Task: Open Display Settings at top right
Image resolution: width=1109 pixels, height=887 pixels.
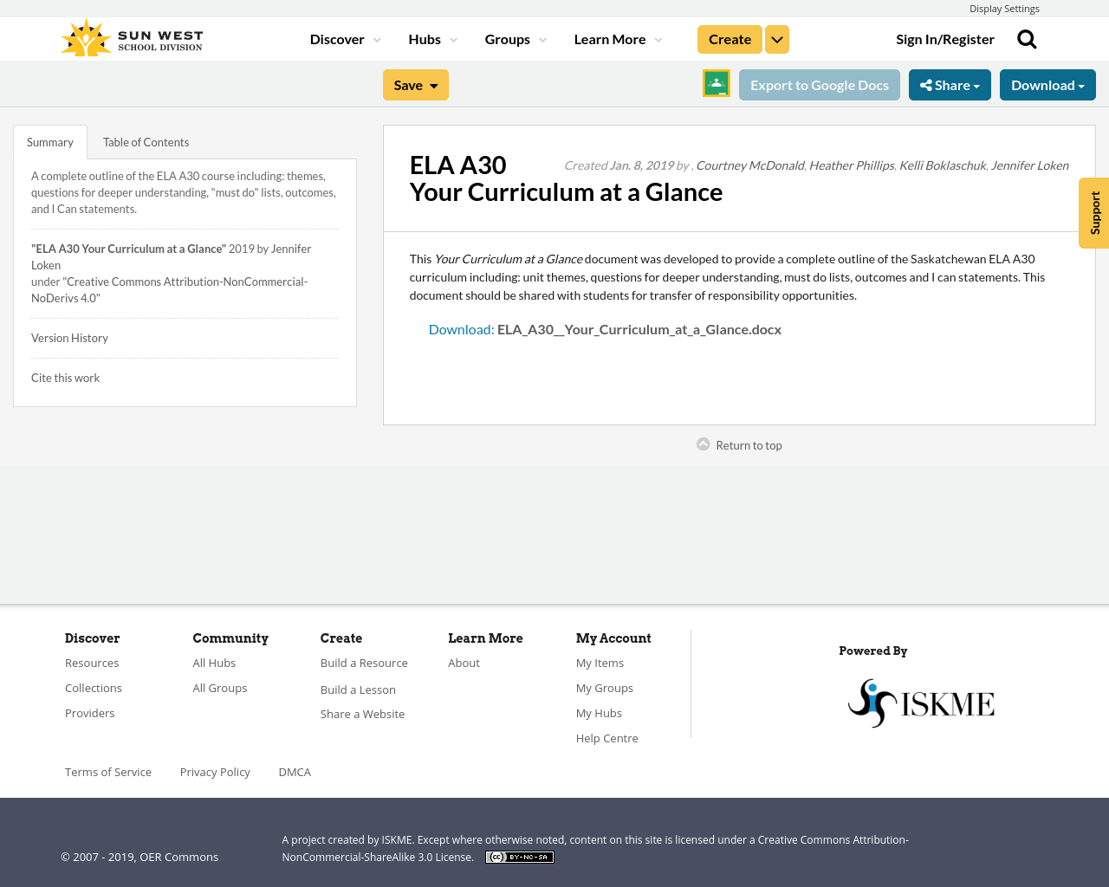Action: tap(1004, 8)
